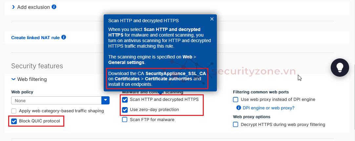The width and height of the screenshot is (355, 141).
Task: Click the chevron icon before Add exclusion
Action: coord(13,7)
